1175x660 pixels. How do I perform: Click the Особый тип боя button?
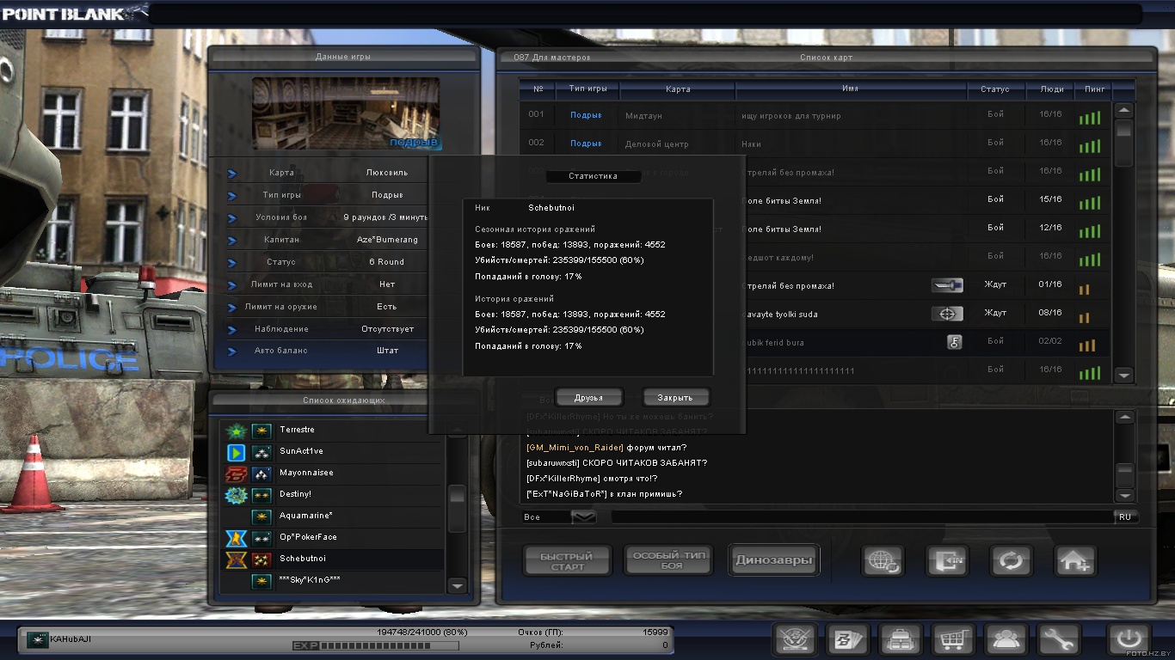pyautogui.click(x=670, y=560)
